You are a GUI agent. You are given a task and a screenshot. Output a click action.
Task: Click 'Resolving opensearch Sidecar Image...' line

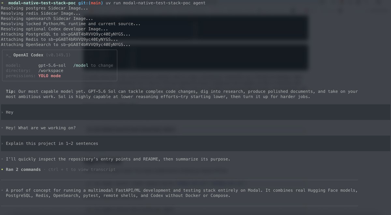point(47,19)
